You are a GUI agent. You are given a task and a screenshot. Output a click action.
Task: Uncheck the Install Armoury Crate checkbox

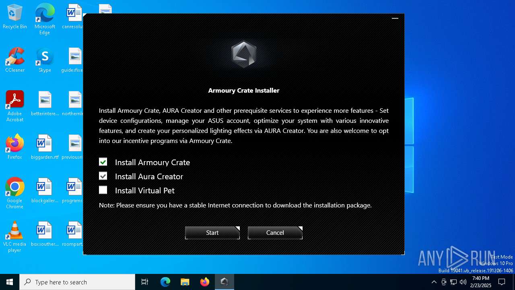click(103, 162)
